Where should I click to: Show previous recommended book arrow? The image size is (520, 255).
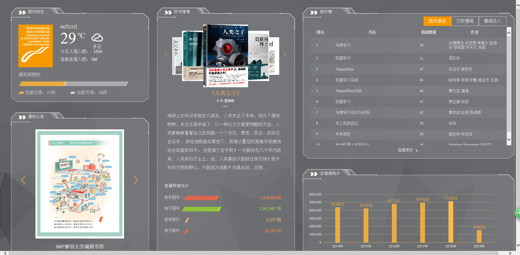click(x=166, y=54)
